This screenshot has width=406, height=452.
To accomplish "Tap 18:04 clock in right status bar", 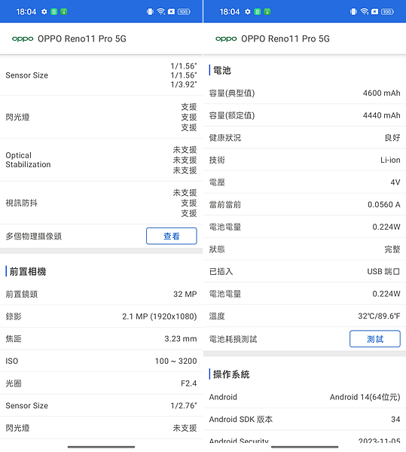I will [230, 12].
